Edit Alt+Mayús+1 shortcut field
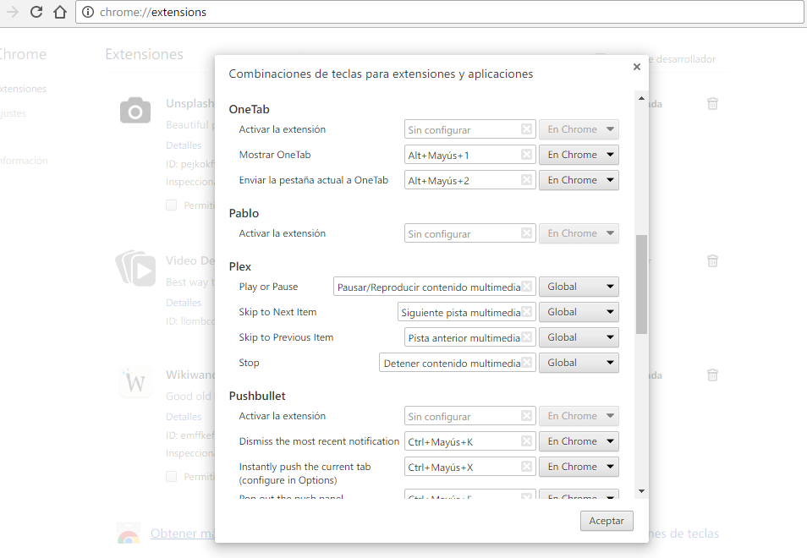The height and width of the screenshot is (558, 807). point(469,155)
